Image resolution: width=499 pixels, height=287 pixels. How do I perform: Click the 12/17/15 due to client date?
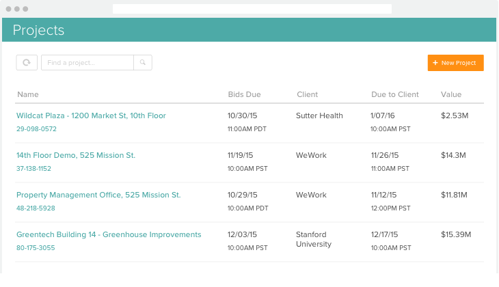pos(384,234)
